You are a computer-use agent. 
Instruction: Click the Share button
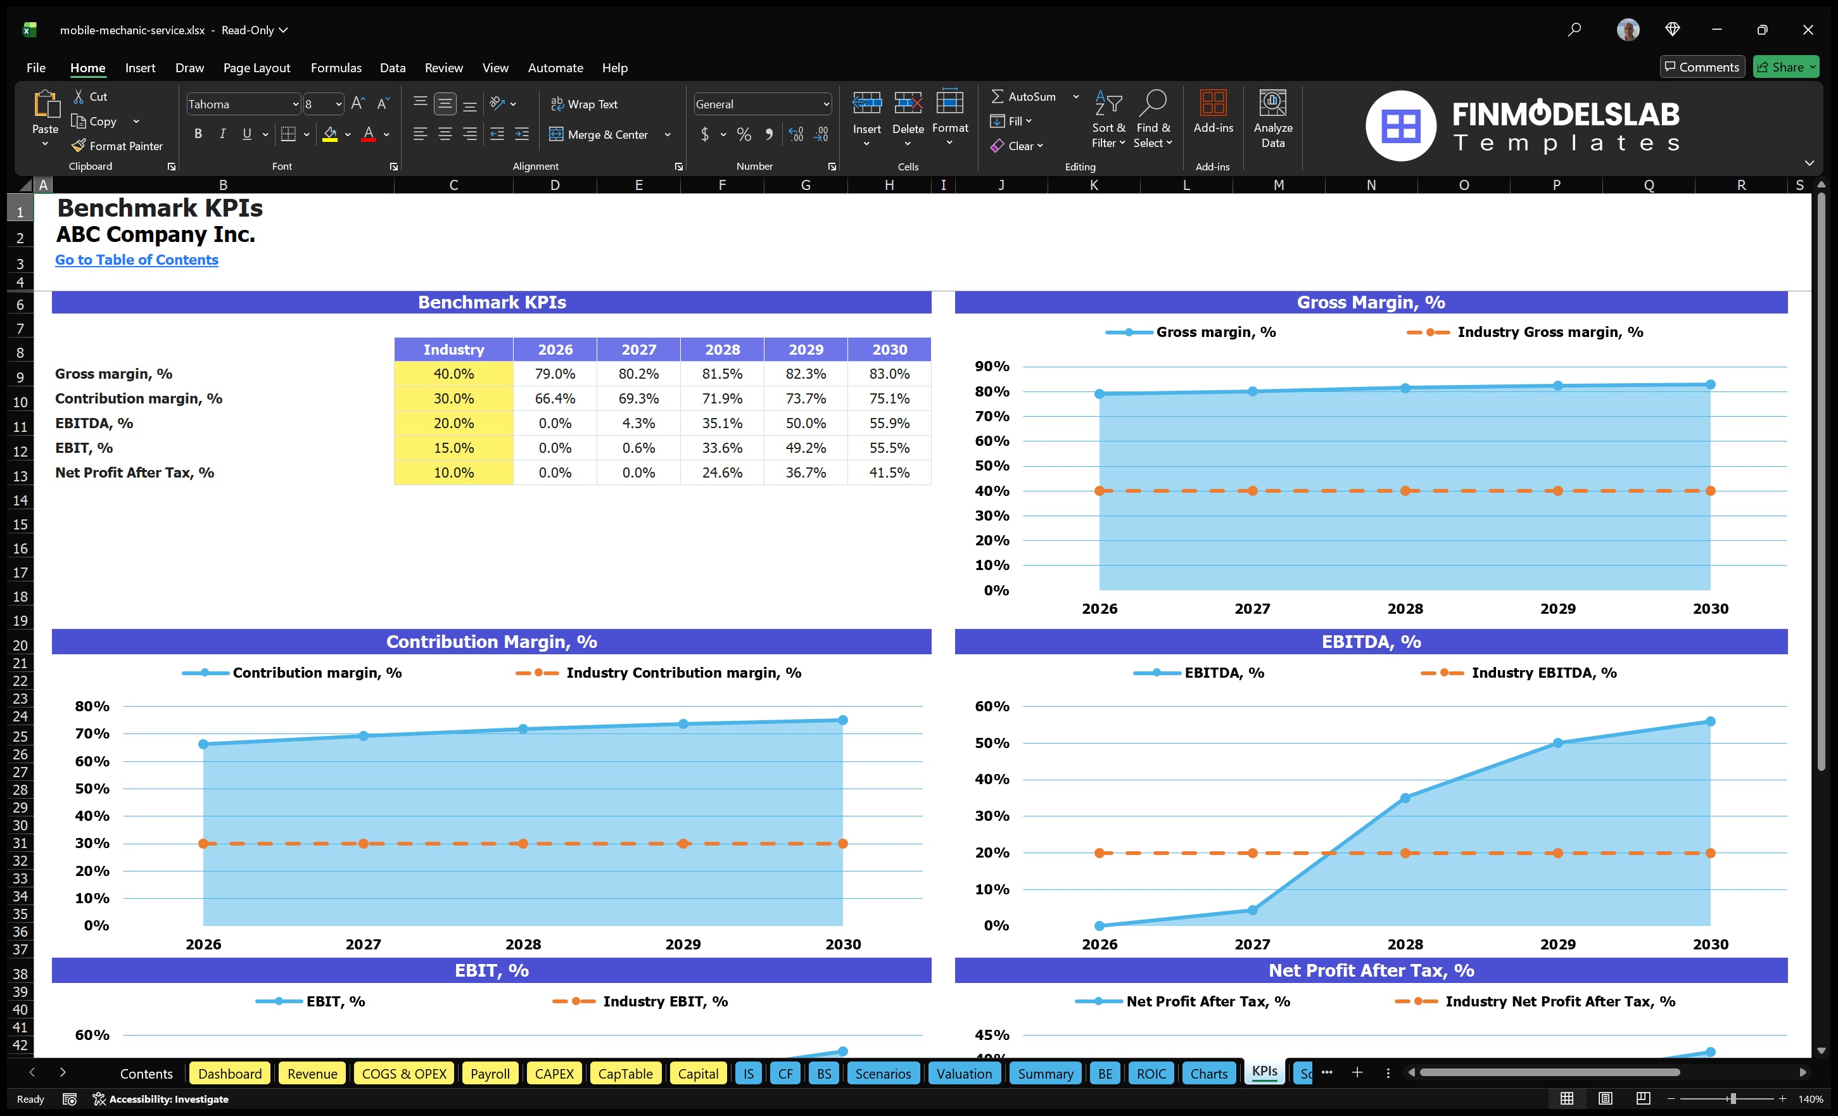pyautogui.click(x=1786, y=67)
